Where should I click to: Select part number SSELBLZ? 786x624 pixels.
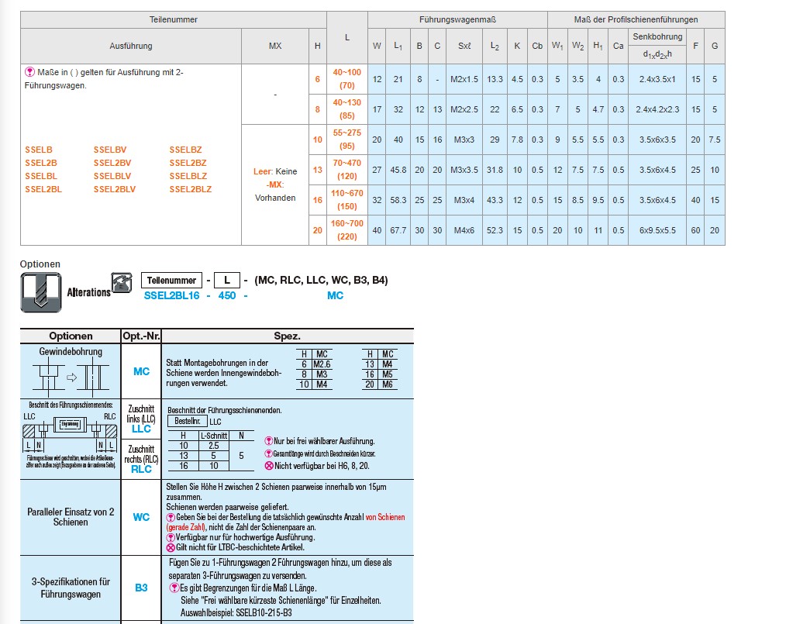click(x=188, y=176)
